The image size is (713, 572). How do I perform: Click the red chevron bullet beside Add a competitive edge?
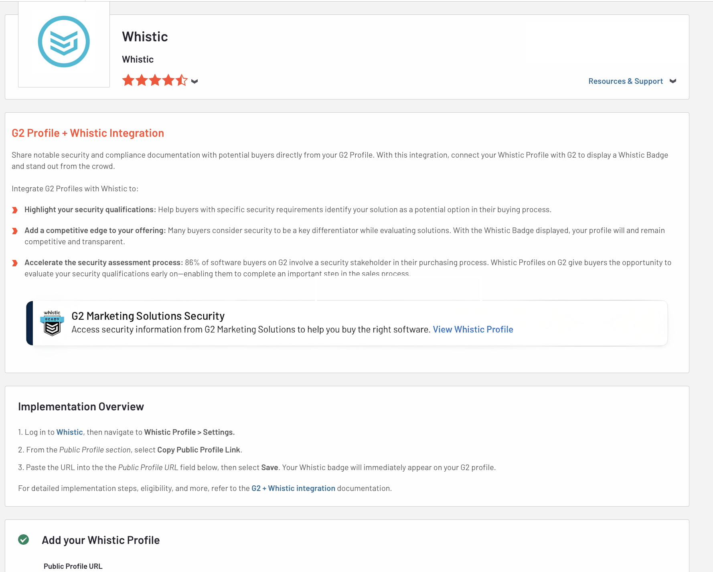pos(15,231)
